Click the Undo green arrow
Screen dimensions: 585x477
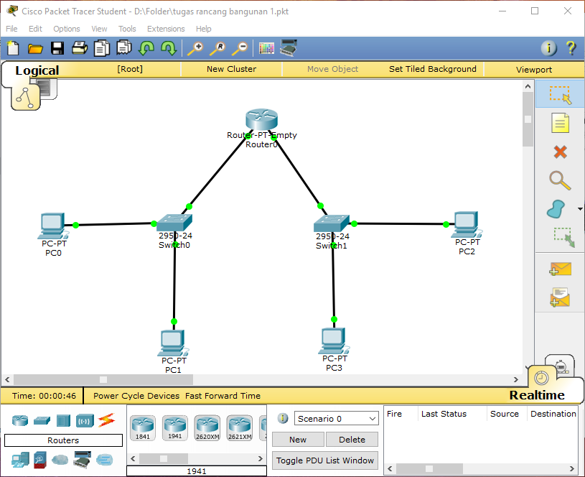click(x=146, y=48)
